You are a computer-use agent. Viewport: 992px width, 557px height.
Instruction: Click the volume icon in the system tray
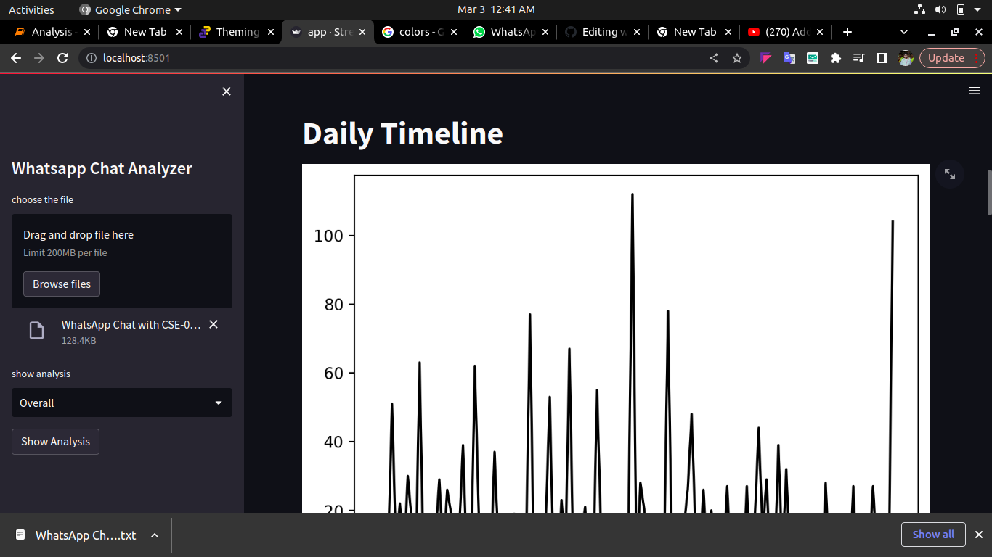point(942,9)
